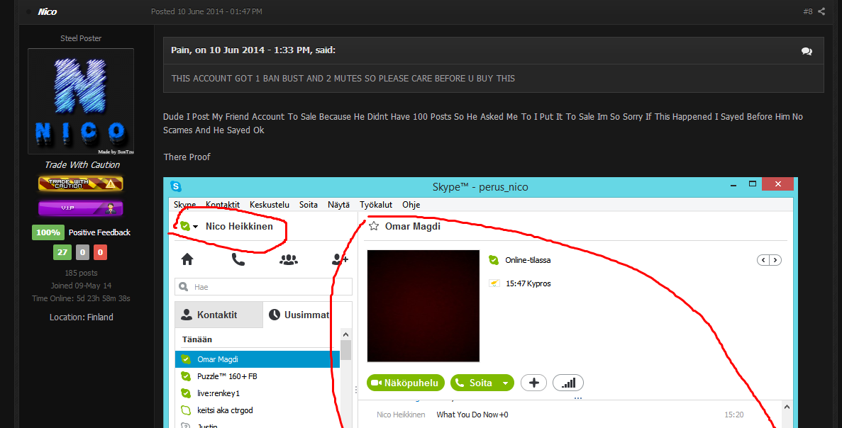The height and width of the screenshot is (428, 842).
Task: Click the contact list scrollbar up arrow
Action: coord(346,334)
